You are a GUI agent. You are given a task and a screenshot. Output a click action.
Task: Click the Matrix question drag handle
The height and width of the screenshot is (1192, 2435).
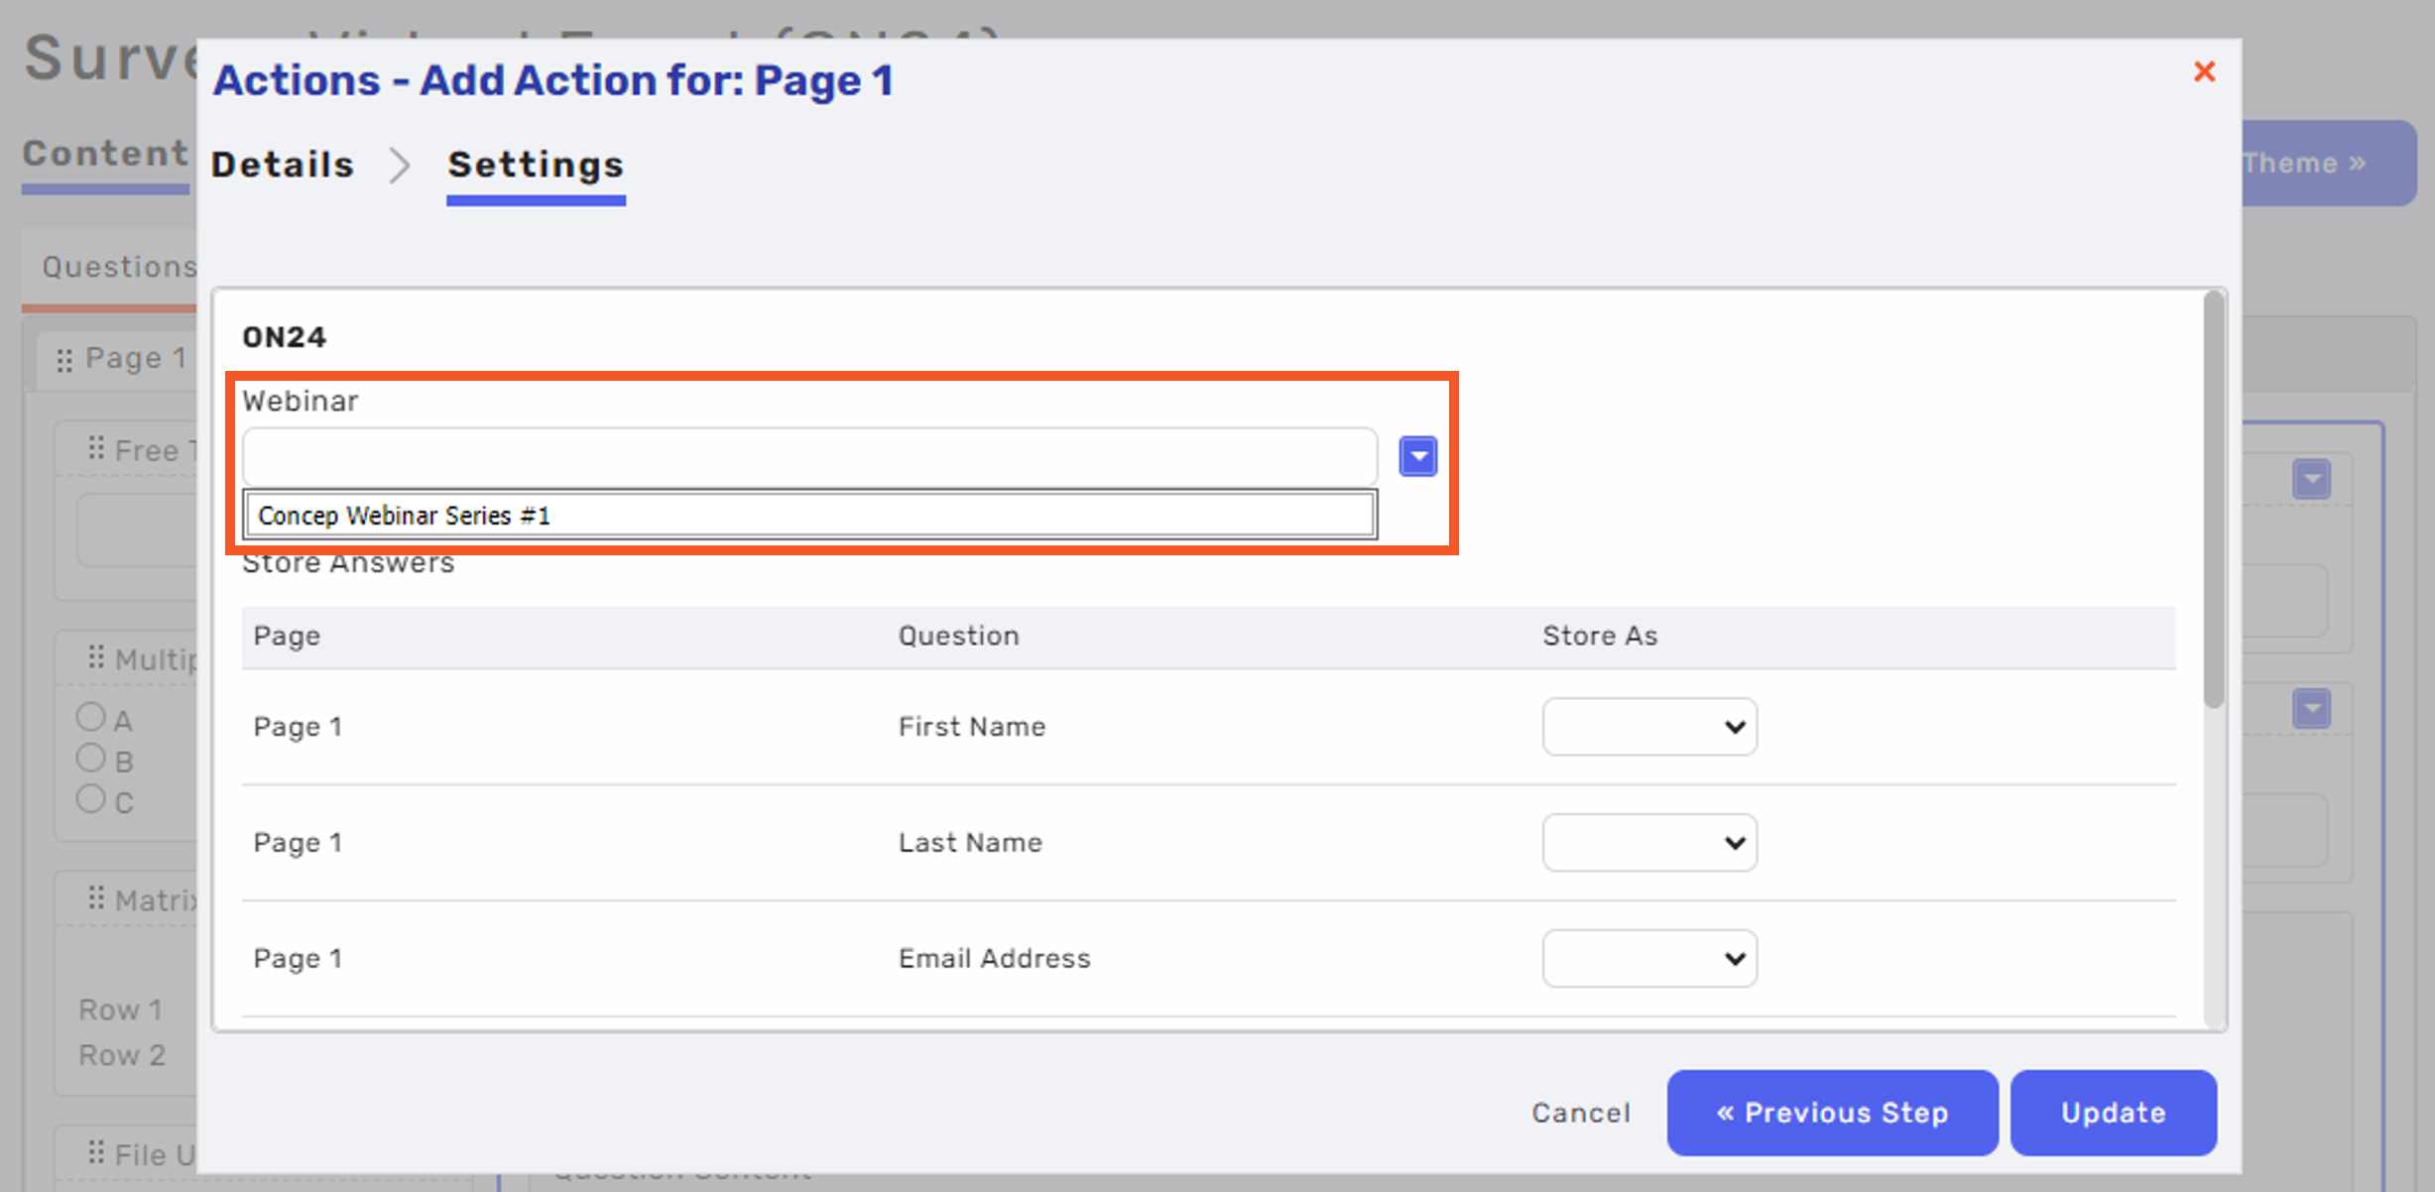click(x=96, y=897)
